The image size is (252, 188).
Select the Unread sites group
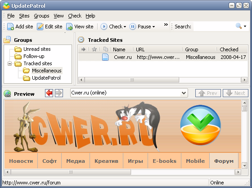37,49
